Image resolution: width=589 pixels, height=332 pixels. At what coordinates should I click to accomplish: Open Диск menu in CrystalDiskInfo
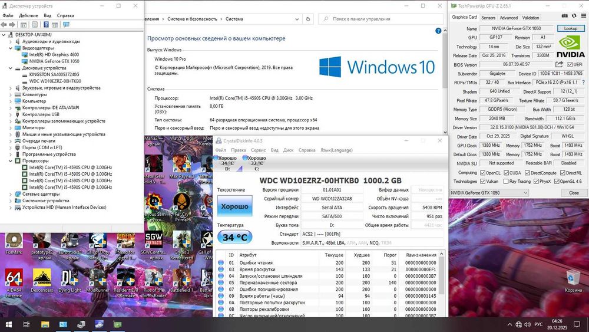pyautogui.click(x=288, y=150)
